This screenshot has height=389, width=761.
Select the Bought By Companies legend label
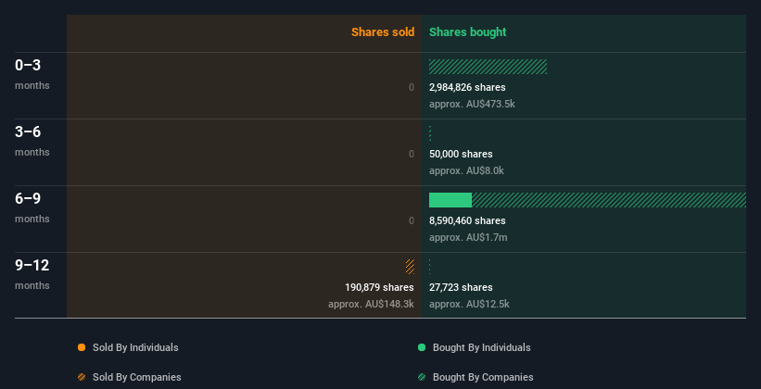pos(483,377)
